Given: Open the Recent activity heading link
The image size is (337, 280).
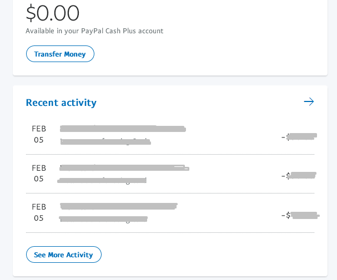Looking at the screenshot, I should click(61, 103).
